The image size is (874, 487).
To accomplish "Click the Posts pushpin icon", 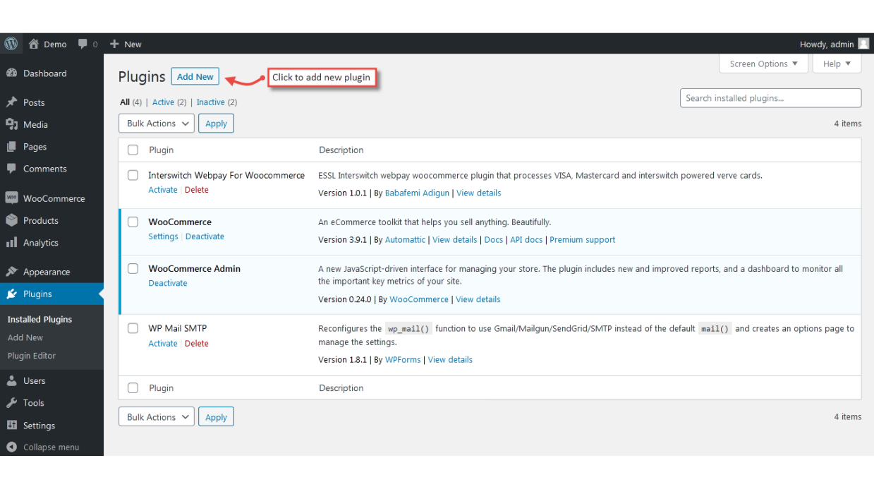I will coord(11,102).
